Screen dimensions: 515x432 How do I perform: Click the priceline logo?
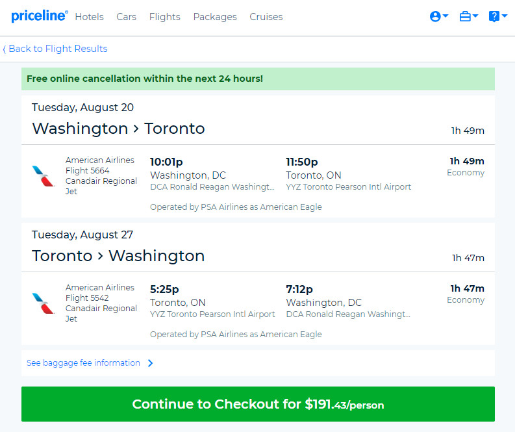[x=40, y=16]
